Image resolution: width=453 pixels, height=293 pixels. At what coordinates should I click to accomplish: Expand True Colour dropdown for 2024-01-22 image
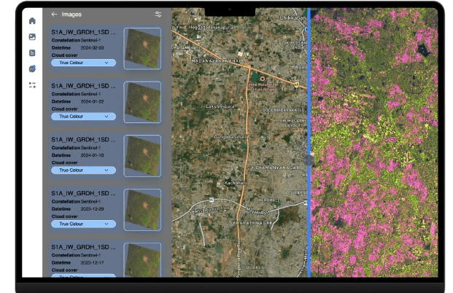click(83, 116)
